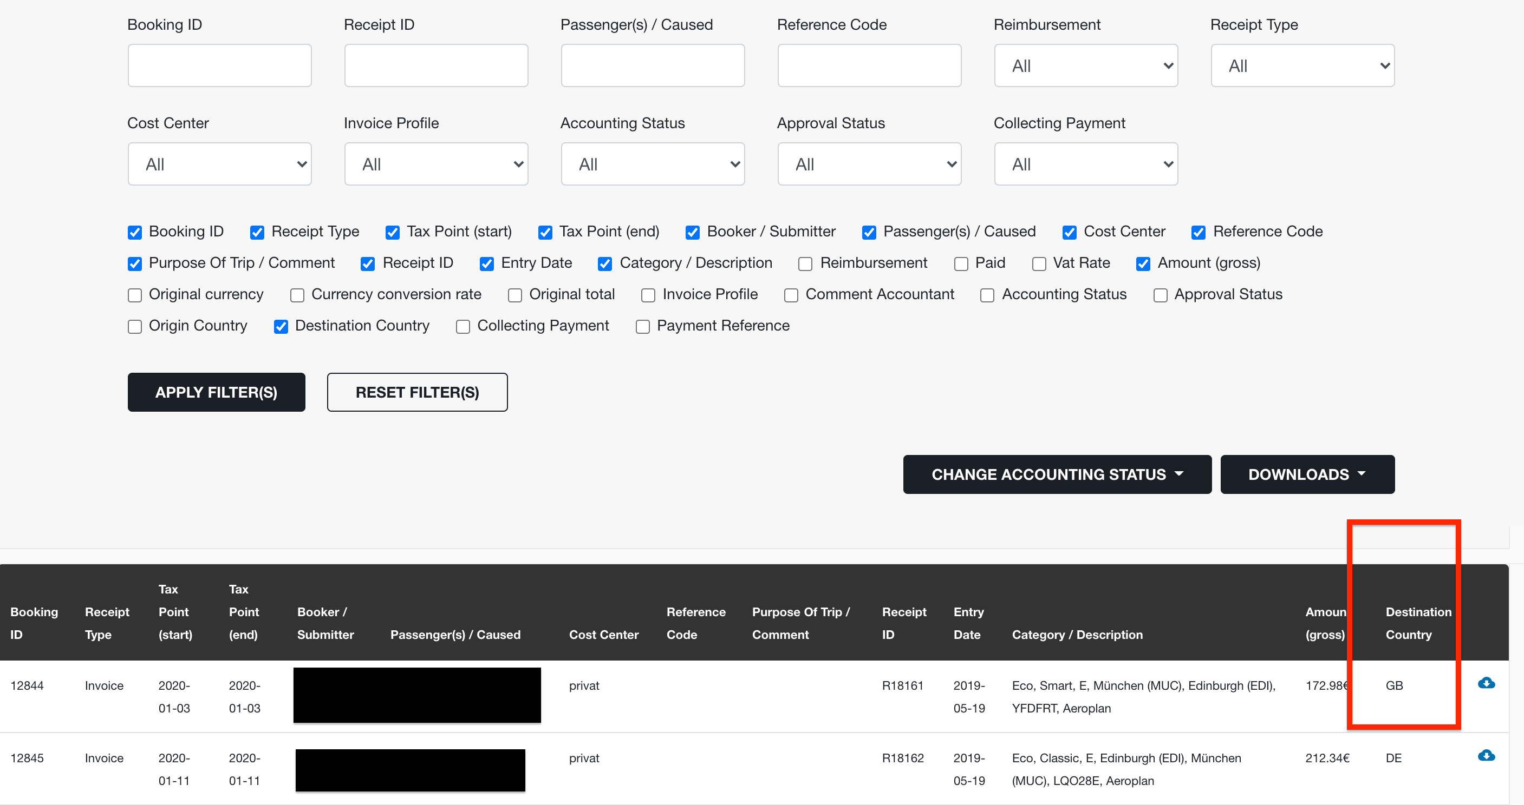
Task: Enable the Reimbursement column checkbox
Action: pos(805,263)
